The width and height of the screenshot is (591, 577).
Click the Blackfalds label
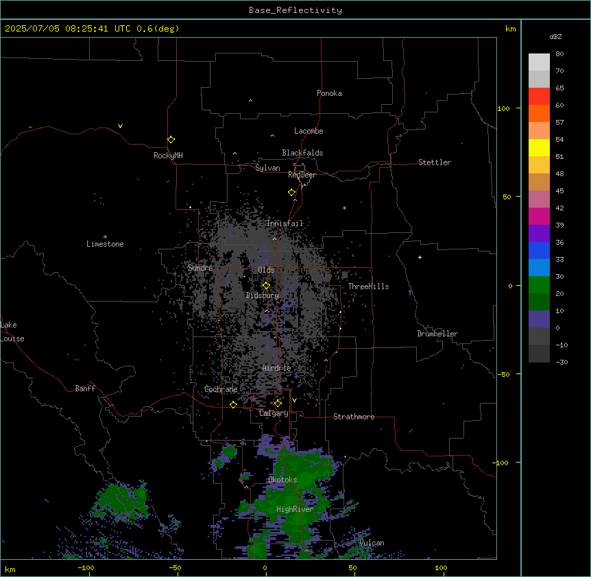click(302, 153)
